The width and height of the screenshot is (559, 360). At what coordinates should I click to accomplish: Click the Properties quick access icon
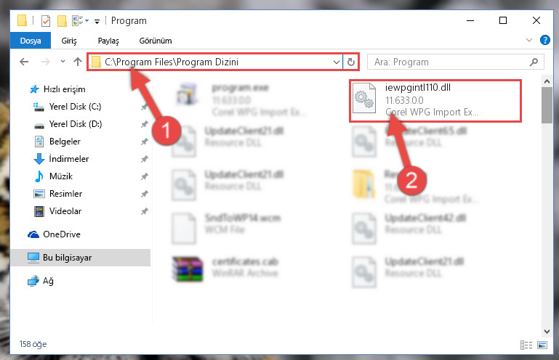click(x=46, y=21)
